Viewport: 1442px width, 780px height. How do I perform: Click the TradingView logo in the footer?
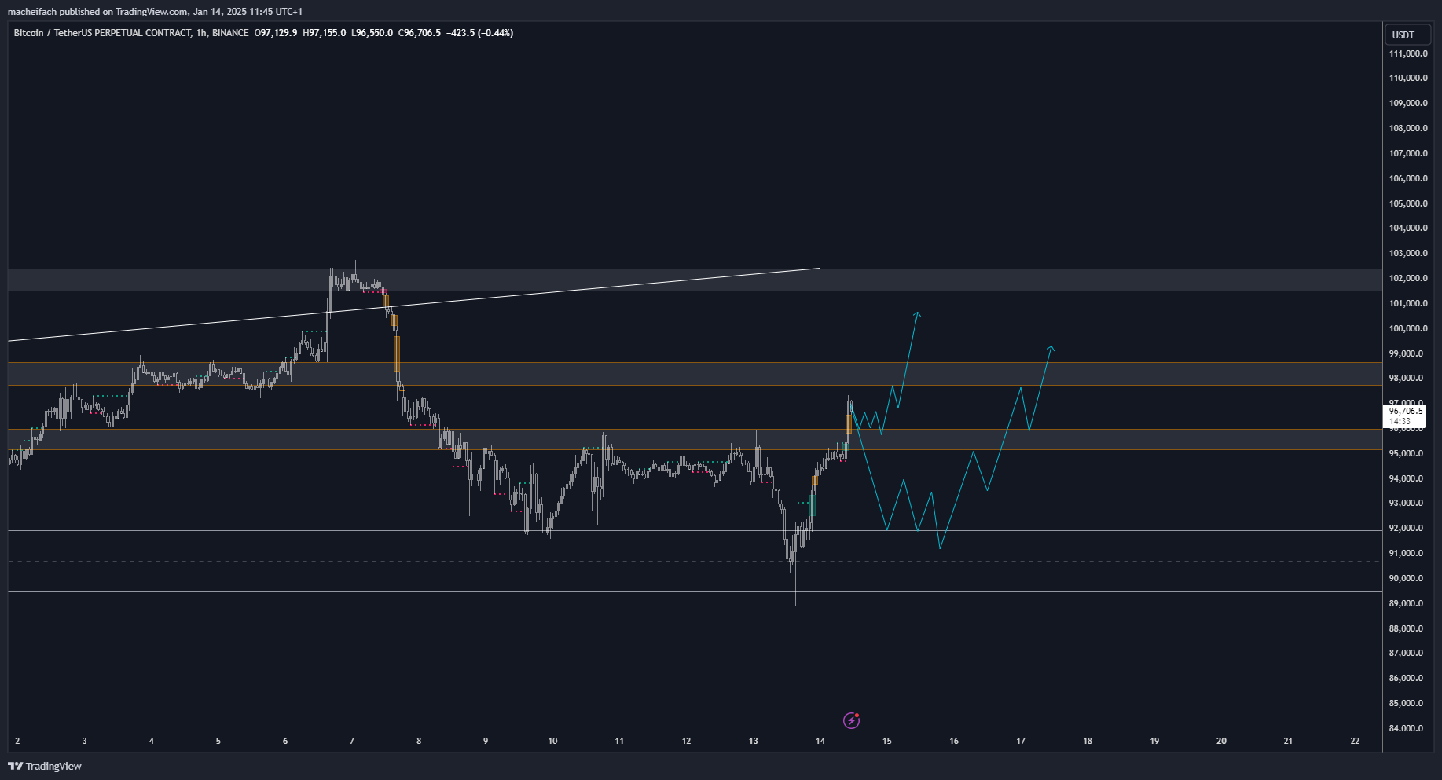45,766
